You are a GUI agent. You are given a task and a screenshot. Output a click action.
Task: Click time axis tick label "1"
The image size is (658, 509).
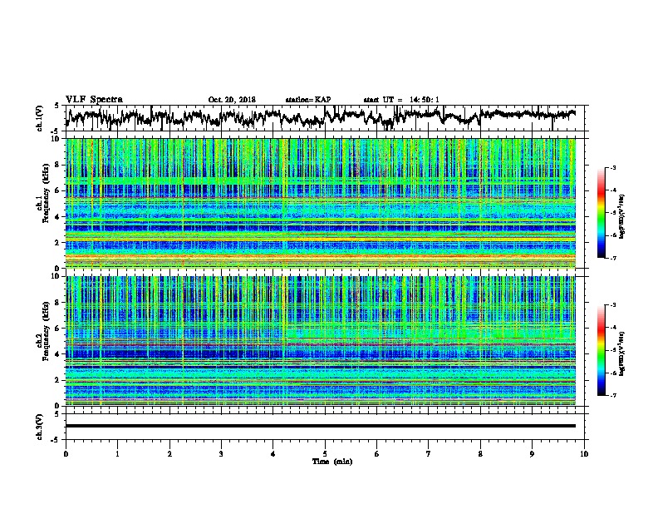(117, 454)
